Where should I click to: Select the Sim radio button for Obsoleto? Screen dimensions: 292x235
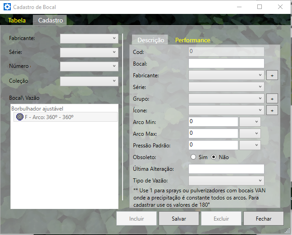tap(193, 157)
